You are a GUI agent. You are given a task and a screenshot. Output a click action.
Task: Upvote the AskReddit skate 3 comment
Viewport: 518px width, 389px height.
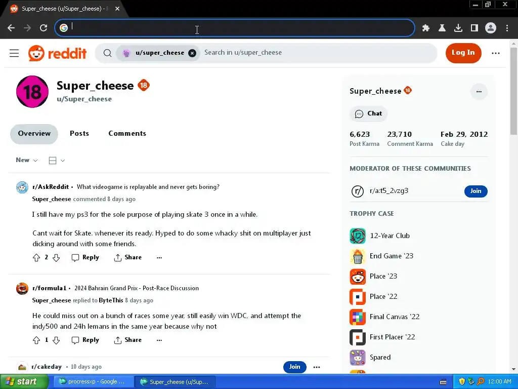36,258
